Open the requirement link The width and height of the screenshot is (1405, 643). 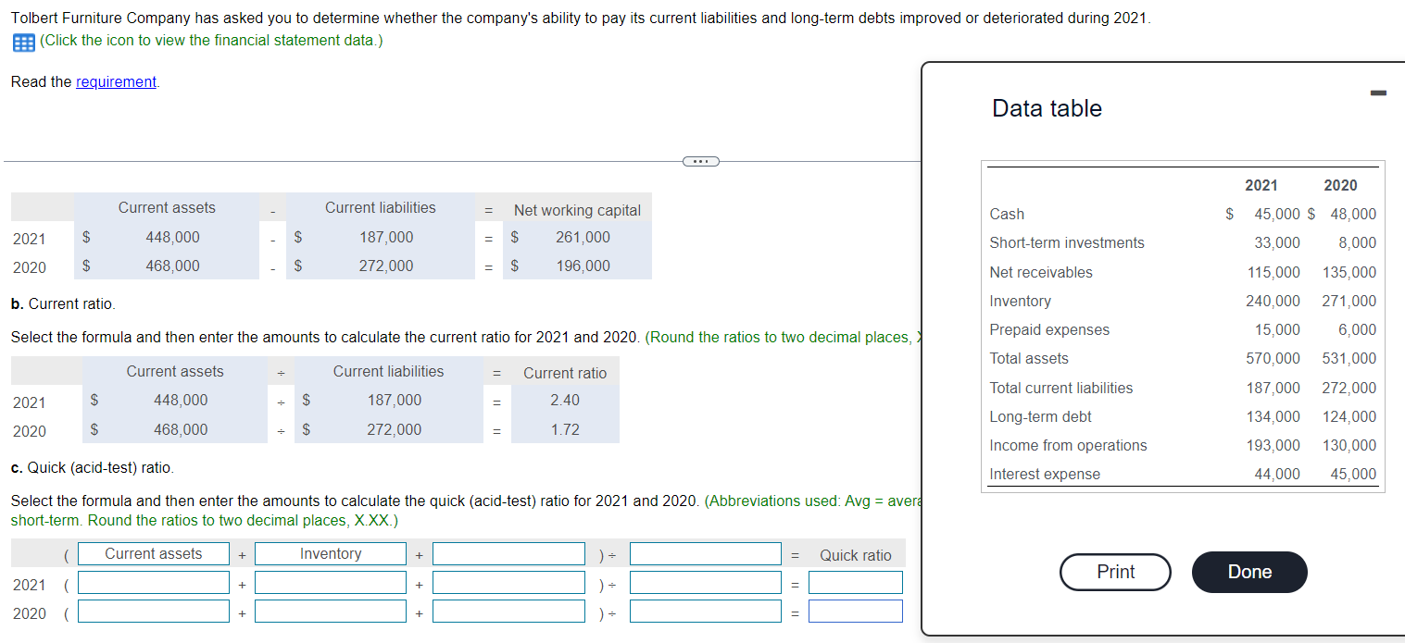point(115,81)
